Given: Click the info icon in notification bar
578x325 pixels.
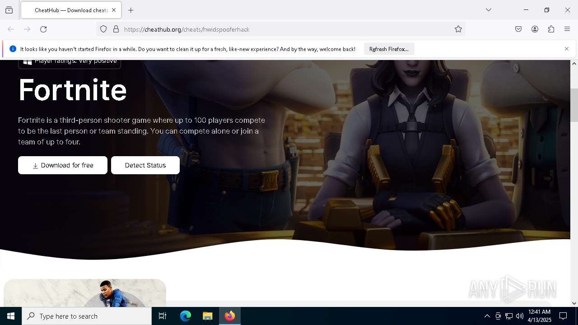Looking at the screenshot, I should pyautogui.click(x=13, y=49).
